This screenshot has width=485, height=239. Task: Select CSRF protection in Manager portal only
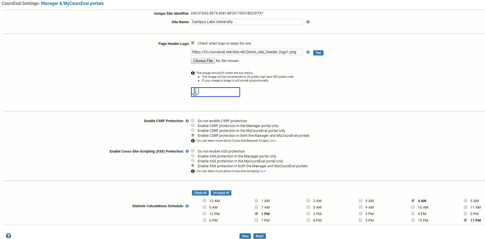click(x=193, y=125)
